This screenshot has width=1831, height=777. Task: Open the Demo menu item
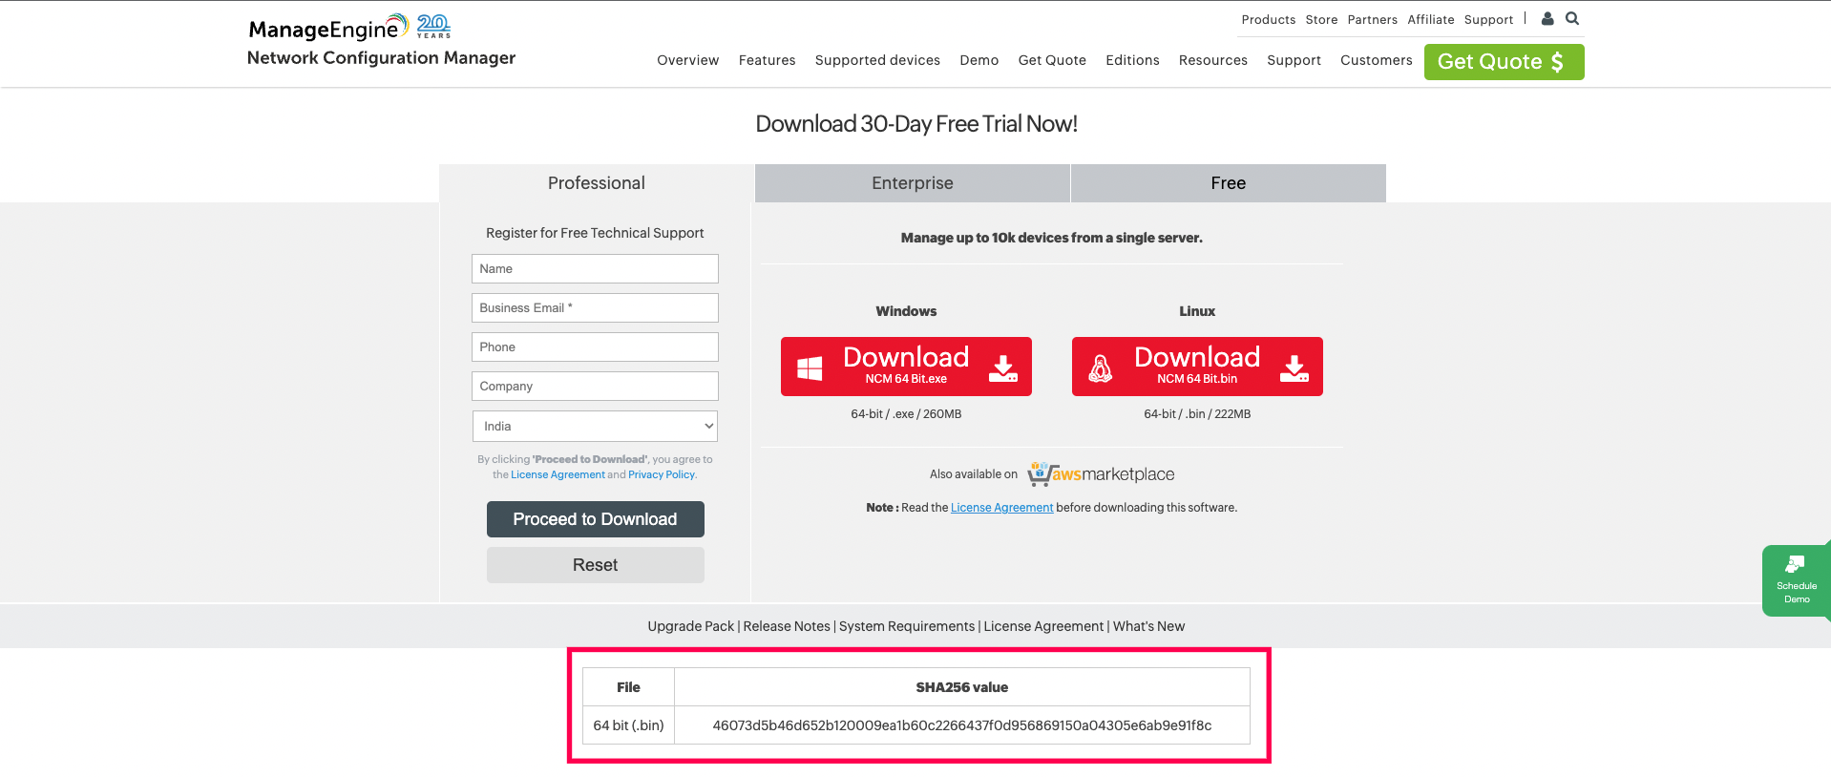click(979, 60)
